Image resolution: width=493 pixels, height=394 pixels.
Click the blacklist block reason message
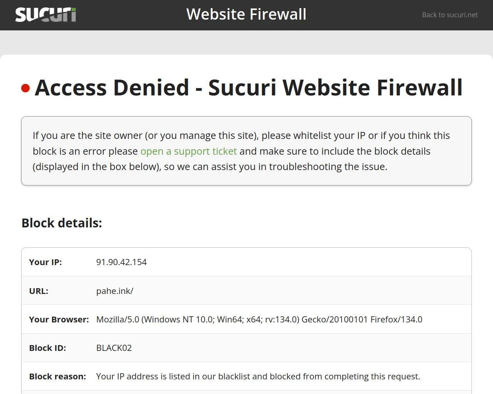click(258, 376)
